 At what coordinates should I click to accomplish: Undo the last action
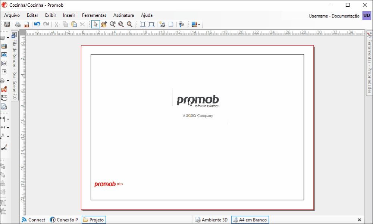tap(37, 24)
